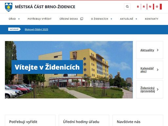
Task: Click the Aktuálně badge in blue banner
Action: pos(14,29)
